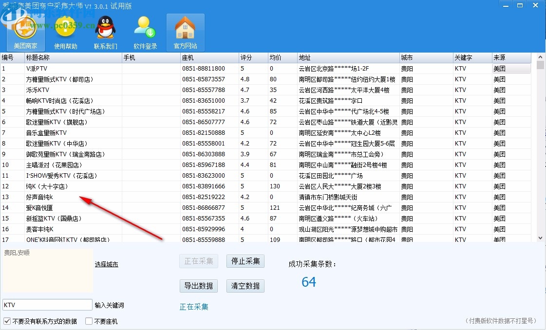Enable the 不要座机 checkbox
Screen dimensions: 546x330
click(x=88, y=321)
